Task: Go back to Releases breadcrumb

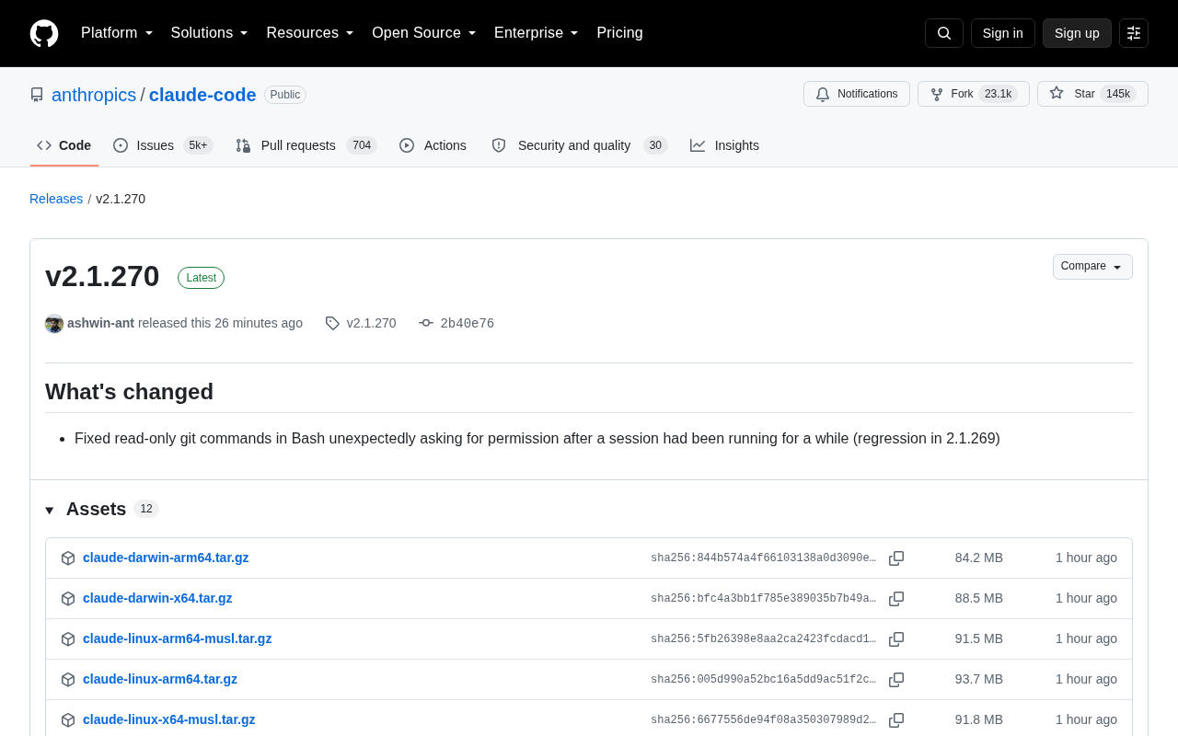Action: pyautogui.click(x=56, y=199)
